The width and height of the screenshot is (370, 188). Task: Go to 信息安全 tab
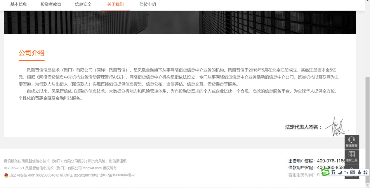point(83,4)
